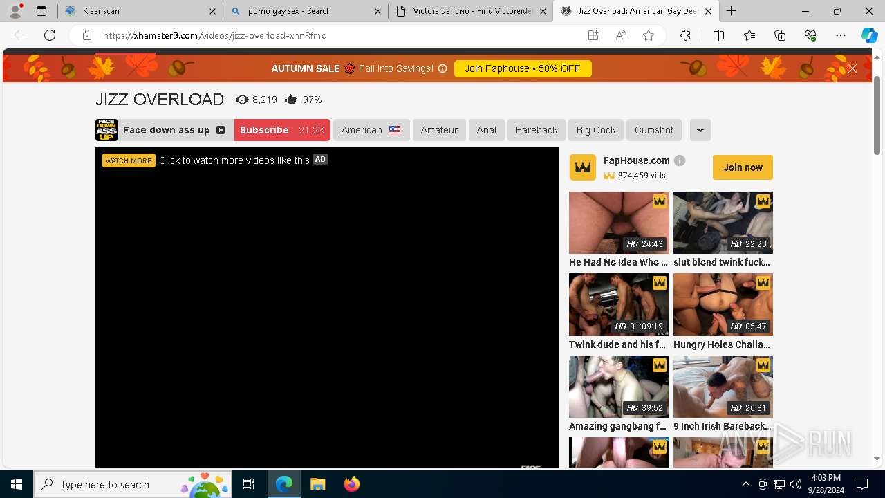Expand the additional tags dropdown arrow
885x498 pixels.
[700, 130]
